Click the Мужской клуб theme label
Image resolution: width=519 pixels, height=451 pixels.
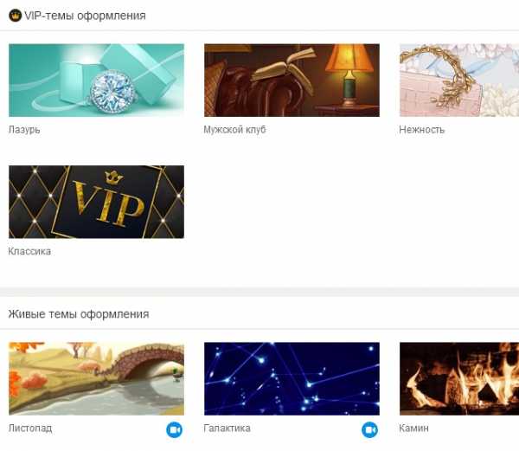[x=234, y=130]
